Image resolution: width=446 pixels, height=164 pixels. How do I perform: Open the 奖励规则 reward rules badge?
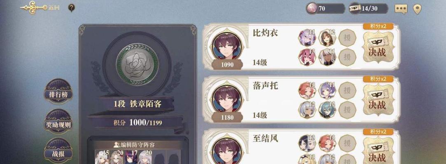click(58, 121)
